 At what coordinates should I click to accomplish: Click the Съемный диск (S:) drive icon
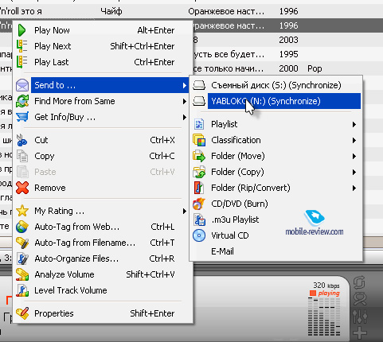[199, 85]
